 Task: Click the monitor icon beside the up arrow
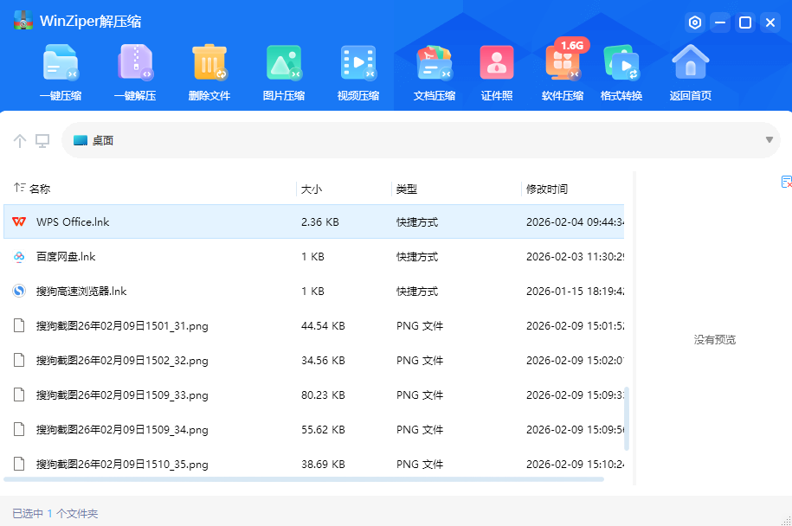click(x=42, y=139)
